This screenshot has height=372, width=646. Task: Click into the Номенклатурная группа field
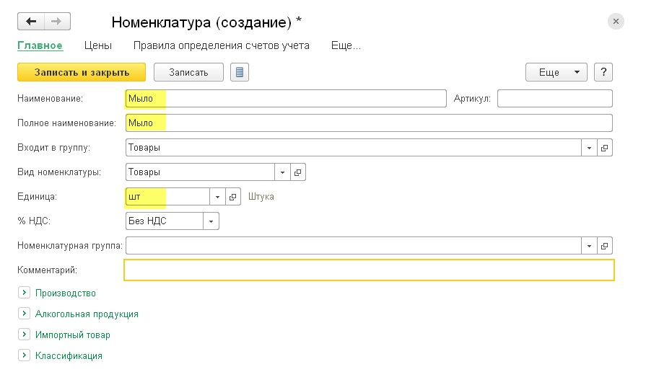(354, 246)
